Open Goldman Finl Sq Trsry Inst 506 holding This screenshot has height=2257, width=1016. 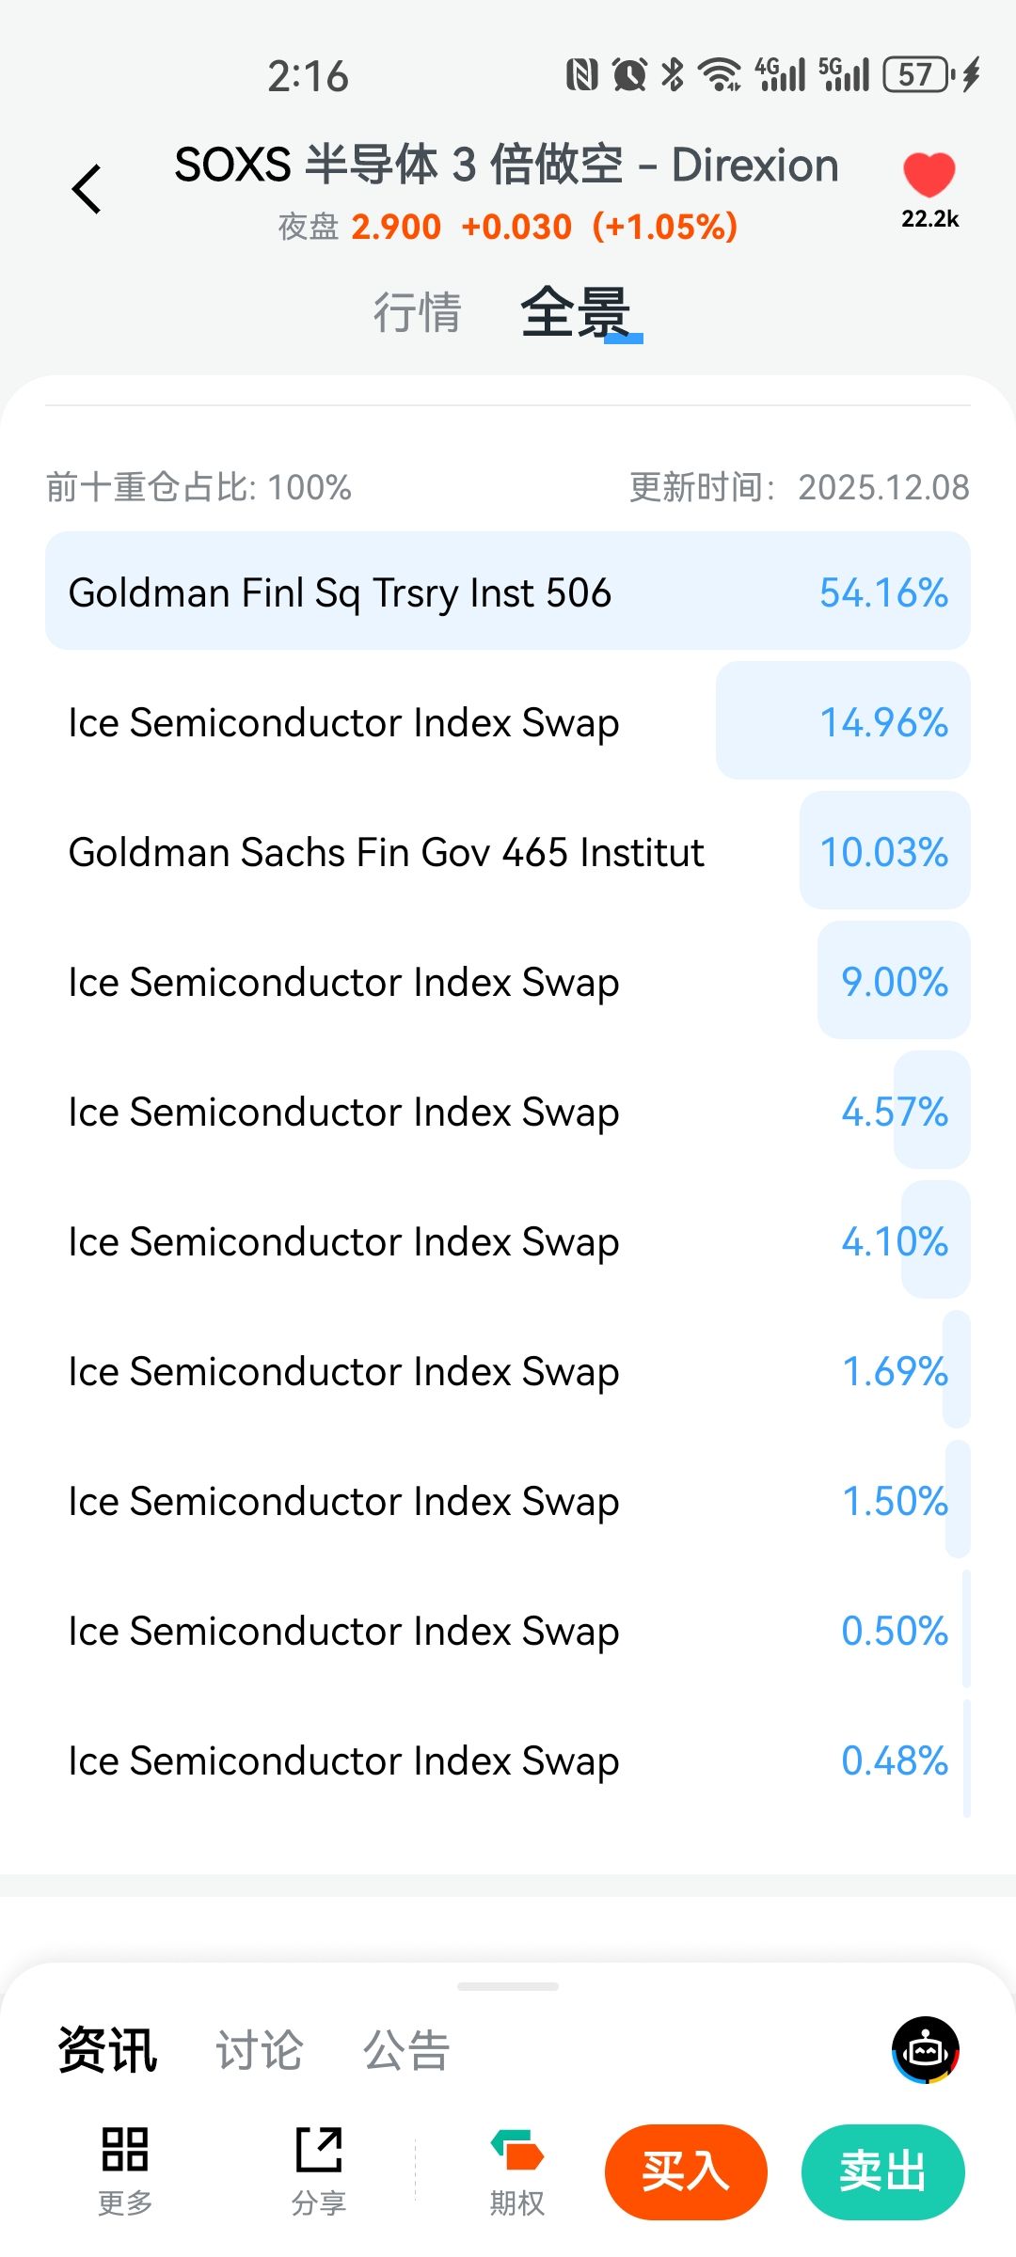tap(508, 592)
